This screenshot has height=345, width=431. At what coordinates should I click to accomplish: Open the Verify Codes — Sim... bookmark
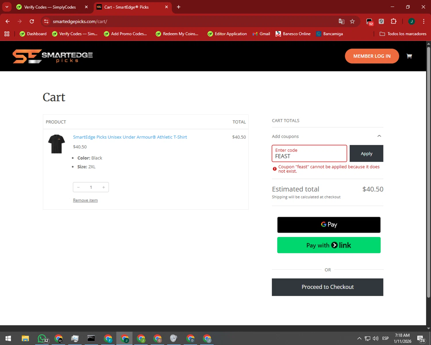[x=75, y=34]
